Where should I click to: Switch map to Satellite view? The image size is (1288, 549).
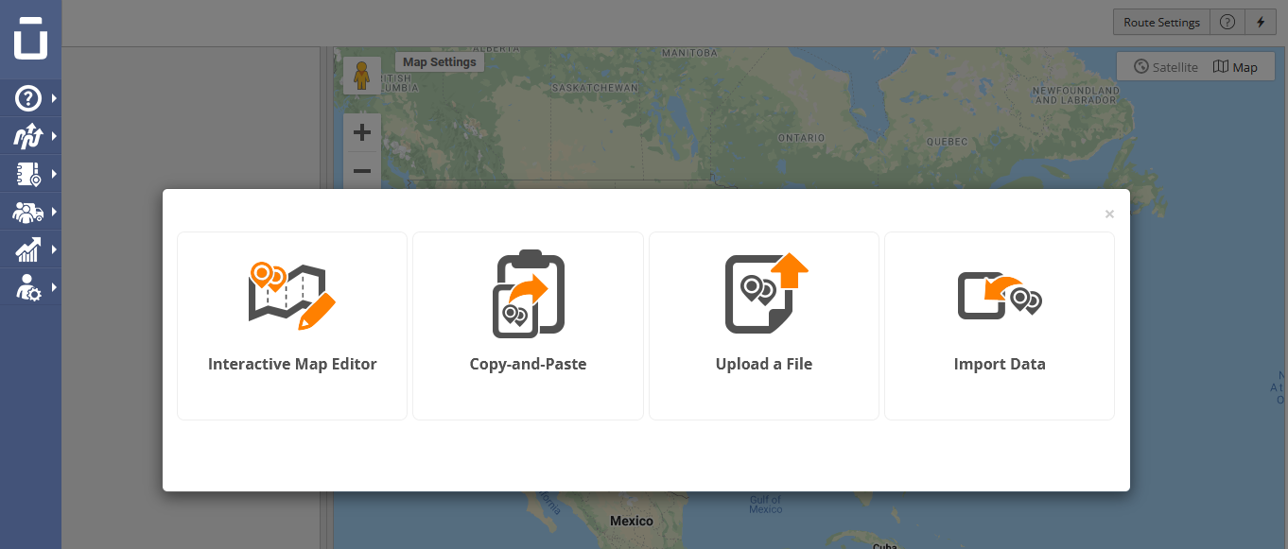1165,67
